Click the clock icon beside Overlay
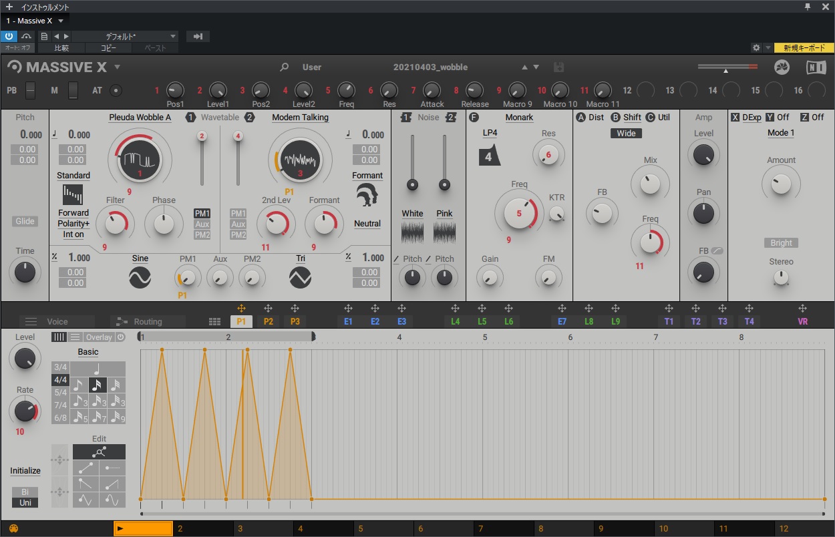Screen dimensions: 835x537 pyautogui.click(x=120, y=337)
